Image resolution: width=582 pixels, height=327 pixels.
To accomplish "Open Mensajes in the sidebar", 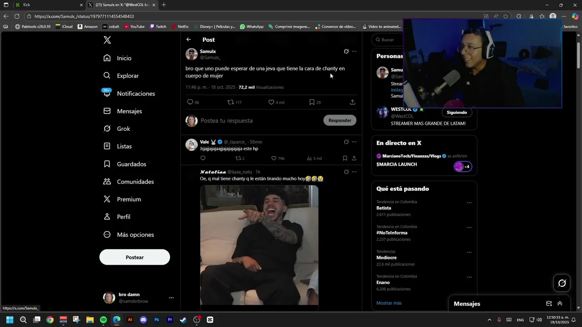I will click(x=123, y=111).
